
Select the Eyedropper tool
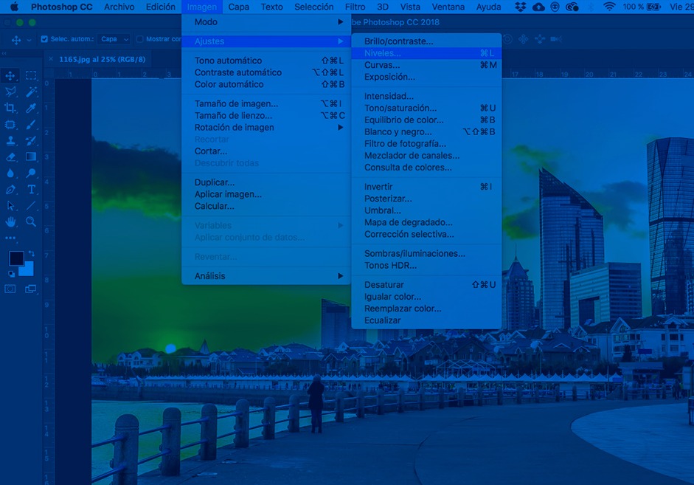pyautogui.click(x=31, y=108)
